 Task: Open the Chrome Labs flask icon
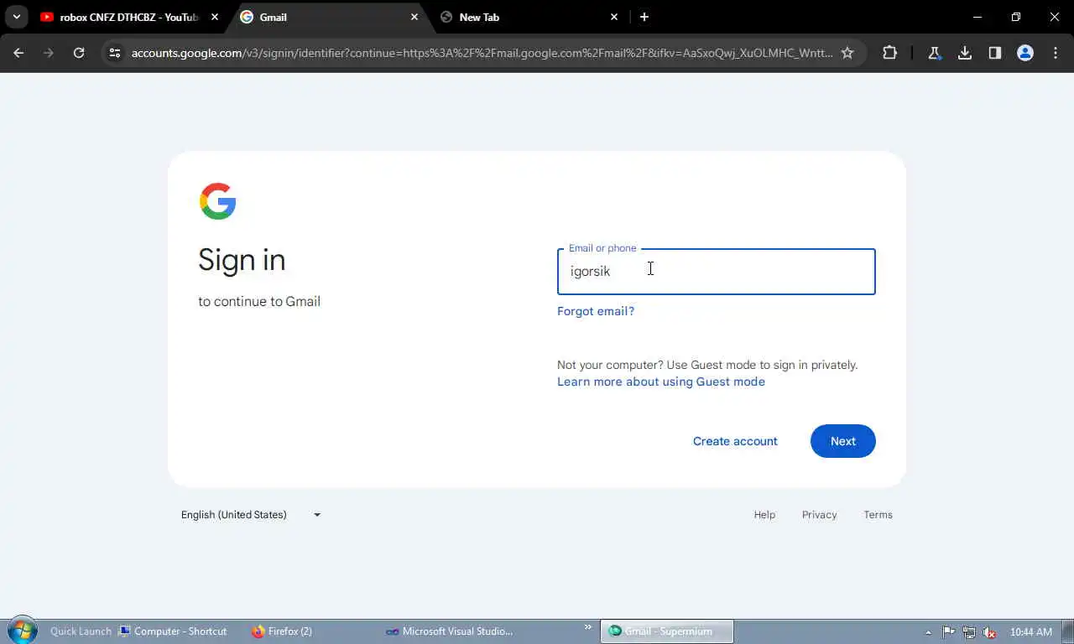[934, 53]
